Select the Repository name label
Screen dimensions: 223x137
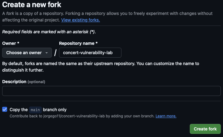76,43
